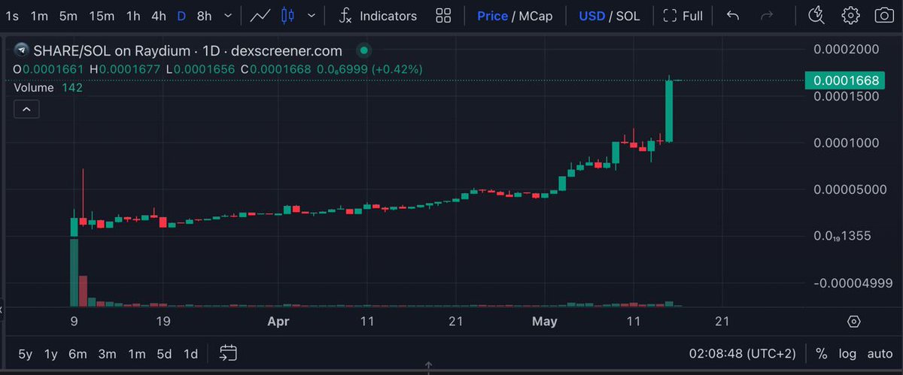The height and width of the screenshot is (375, 903).
Task: Enter Full screen mode
Action: tap(683, 16)
